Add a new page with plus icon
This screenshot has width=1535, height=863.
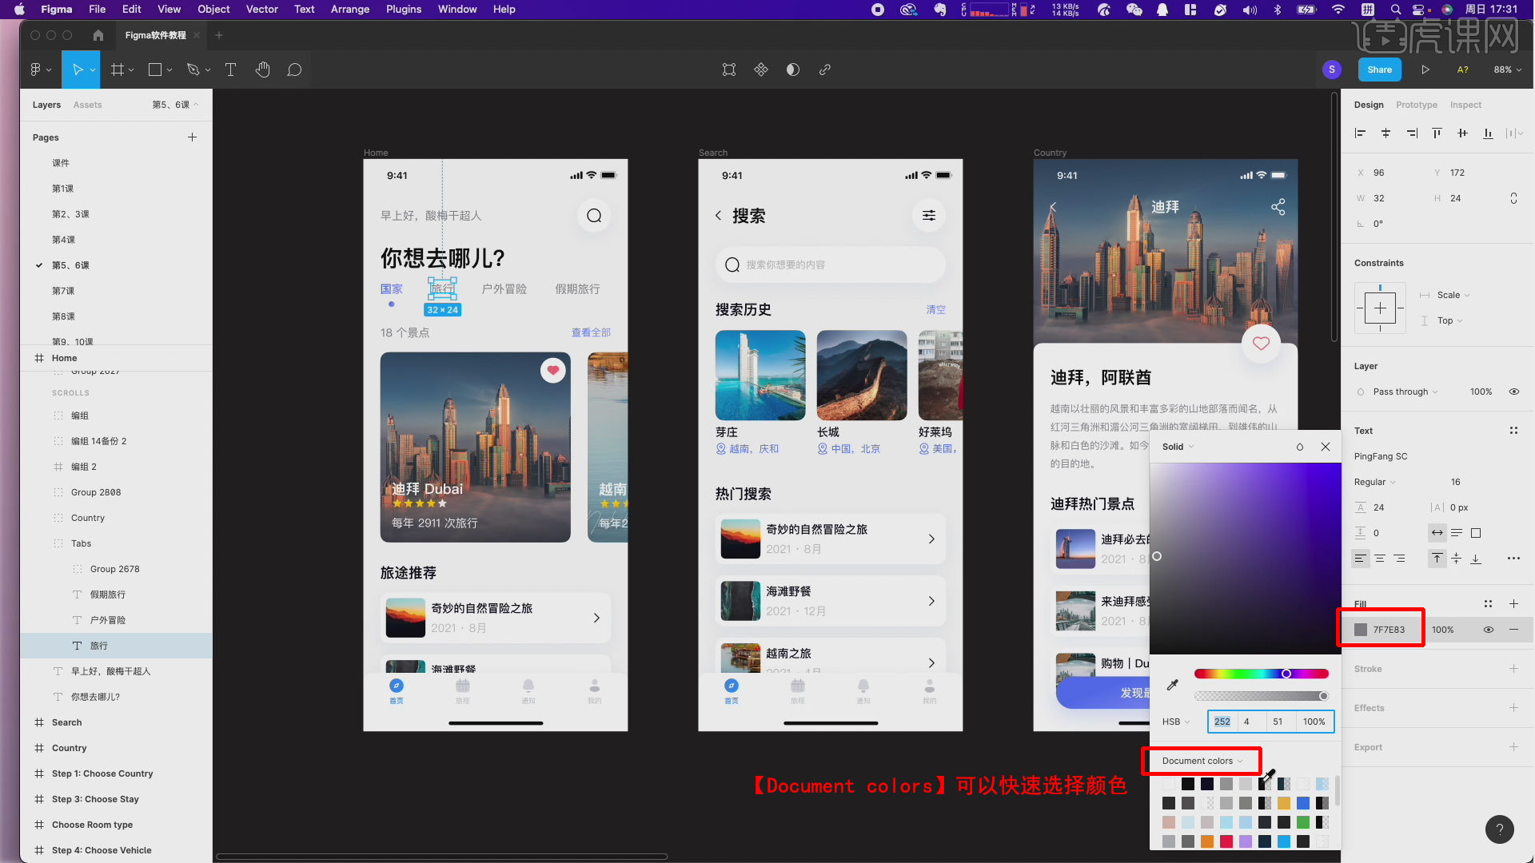click(192, 137)
